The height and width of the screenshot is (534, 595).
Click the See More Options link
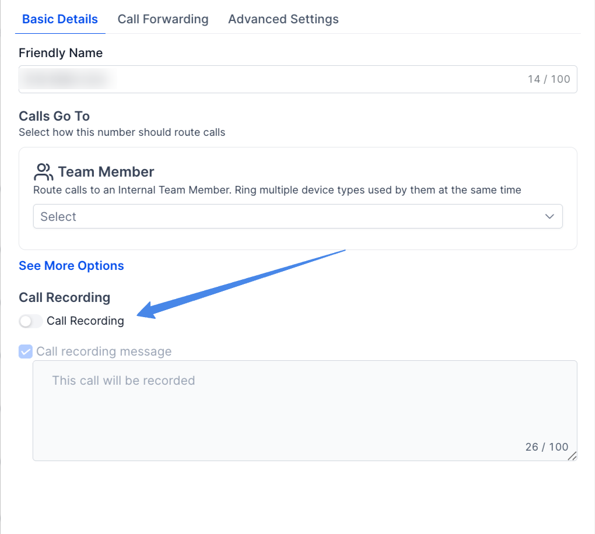pos(71,265)
